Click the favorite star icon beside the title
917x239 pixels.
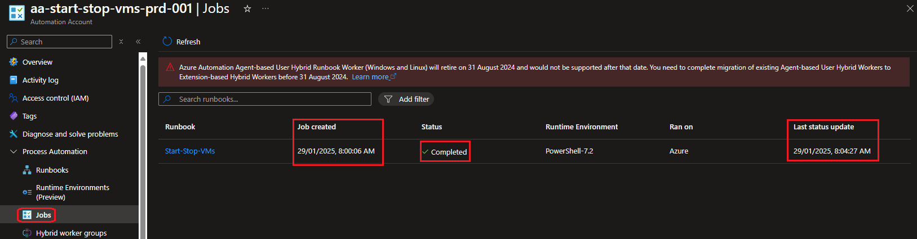coord(247,9)
